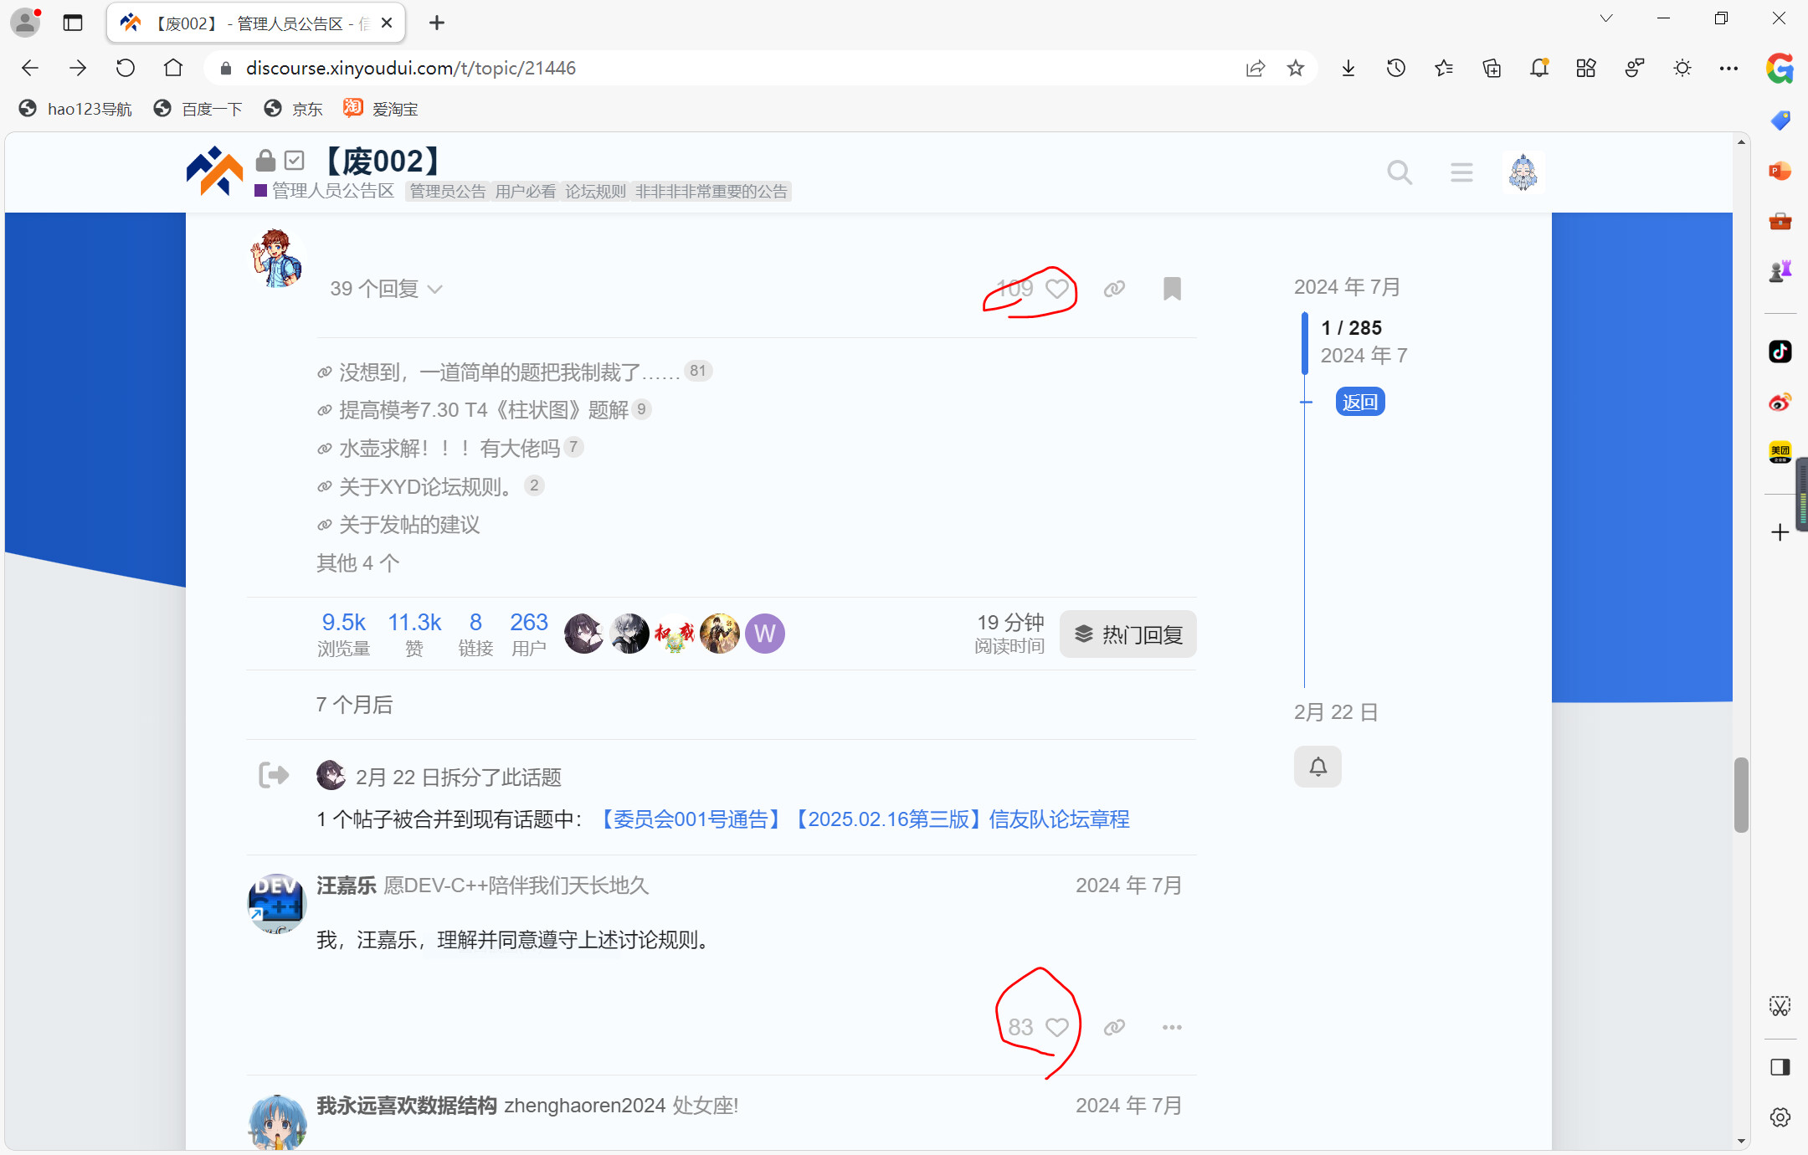Open a new browser tab
1808x1155 pixels.
[x=437, y=23]
